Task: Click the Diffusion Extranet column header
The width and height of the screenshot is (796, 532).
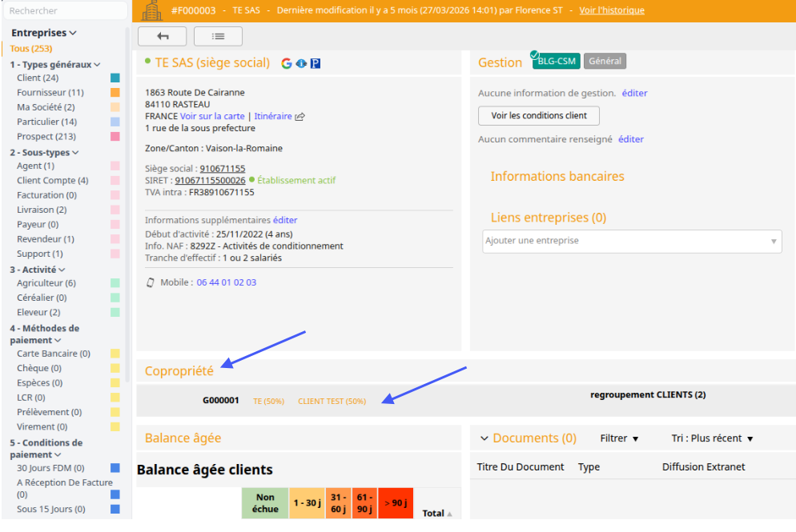Action: click(704, 467)
